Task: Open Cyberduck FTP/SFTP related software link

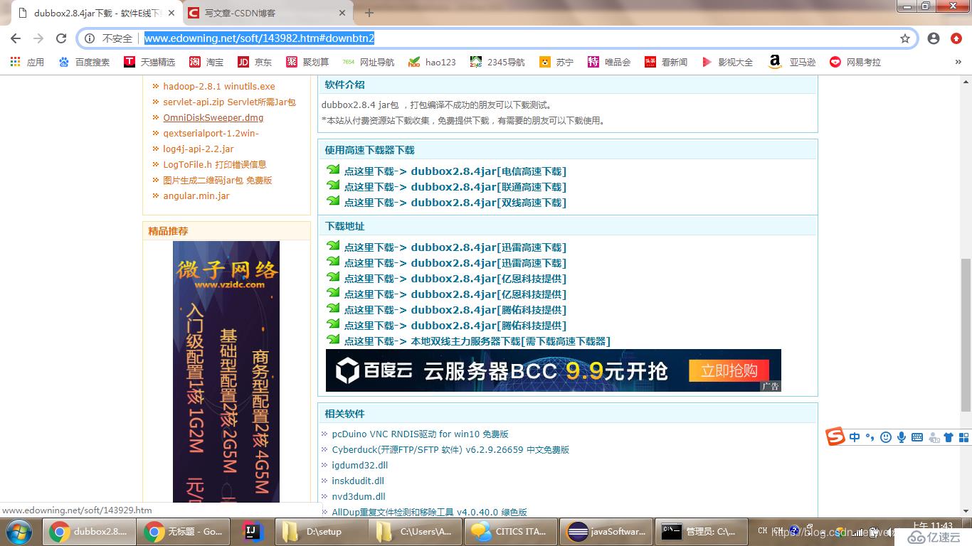Action: (x=450, y=449)
